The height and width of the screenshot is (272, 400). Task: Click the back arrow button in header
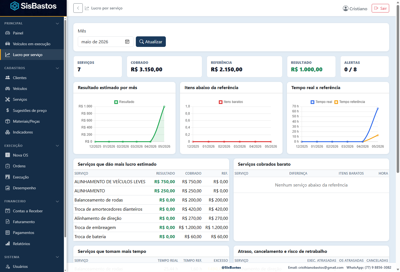(x=78, y=8)
